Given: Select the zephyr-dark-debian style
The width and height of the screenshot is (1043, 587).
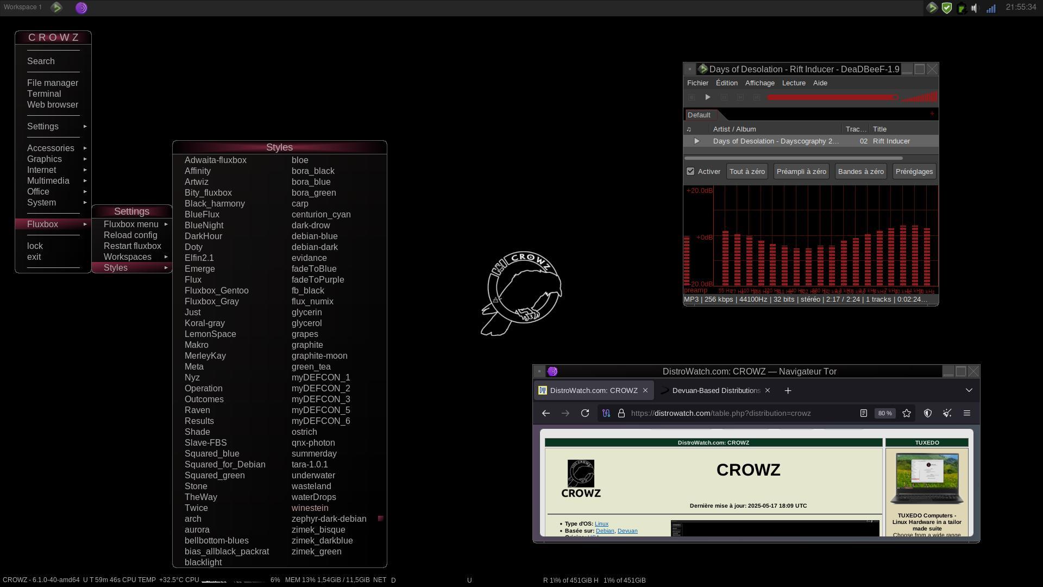Looking at the screenshot, I should (329, 519).
